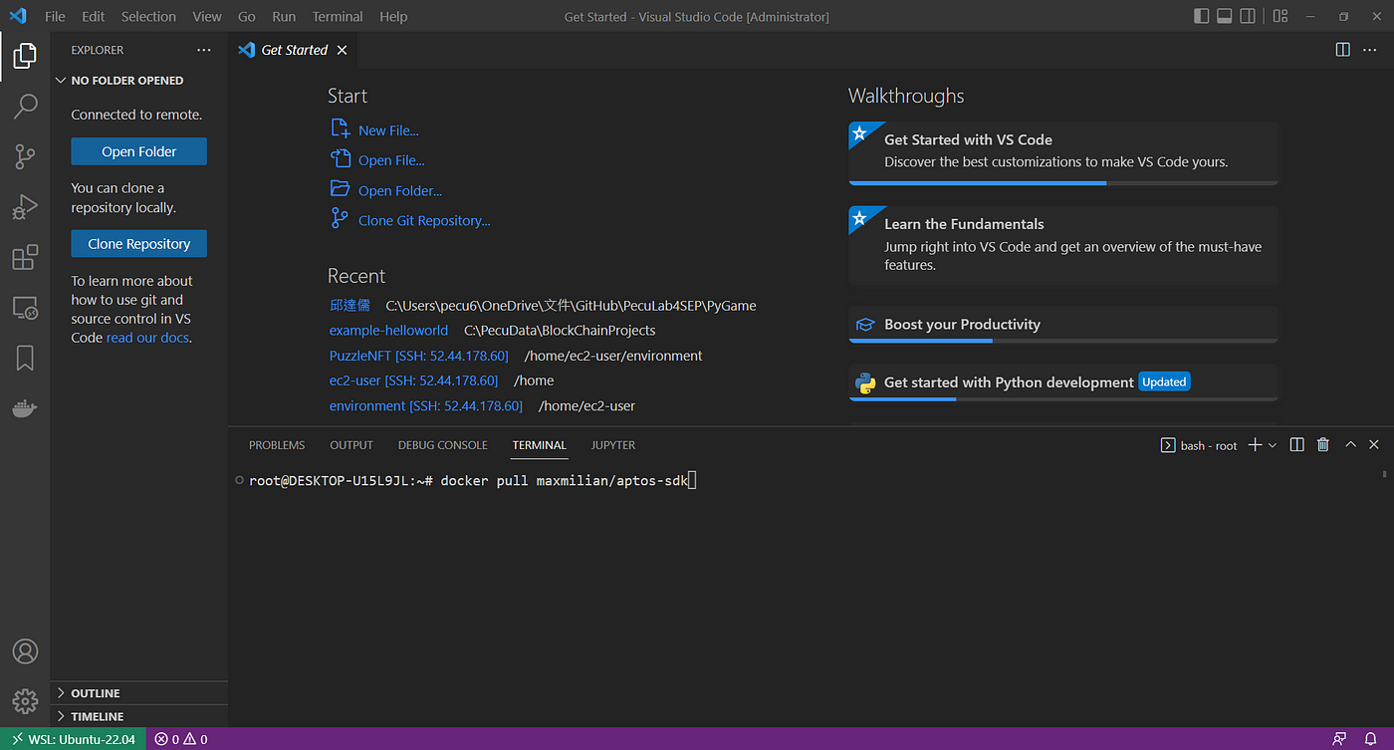Open the Go menu
Screen dimensions: 1394x750
pos(247,17)
